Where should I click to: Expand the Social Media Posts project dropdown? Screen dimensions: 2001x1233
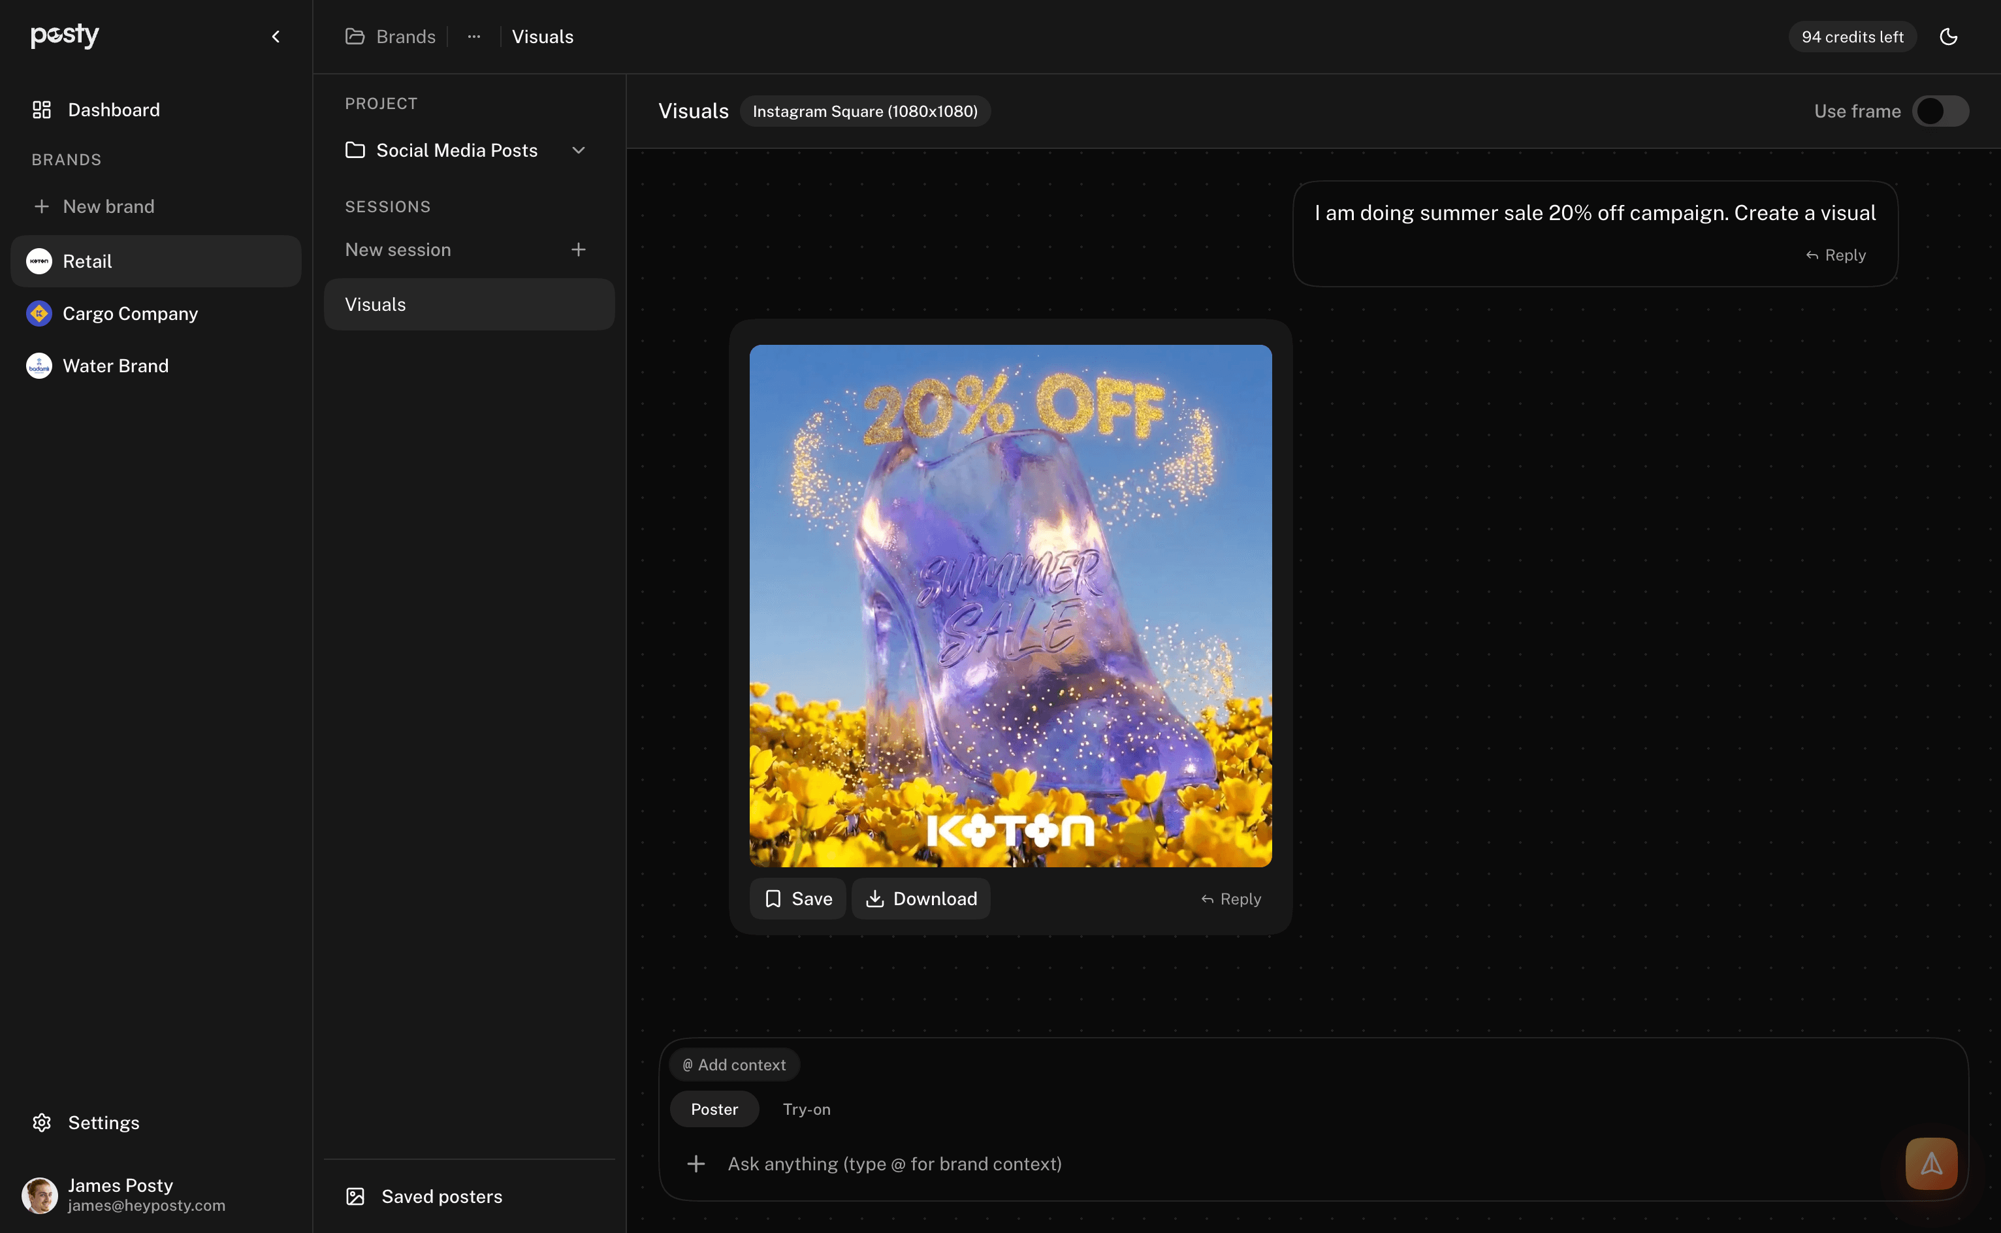coord(579,150)
